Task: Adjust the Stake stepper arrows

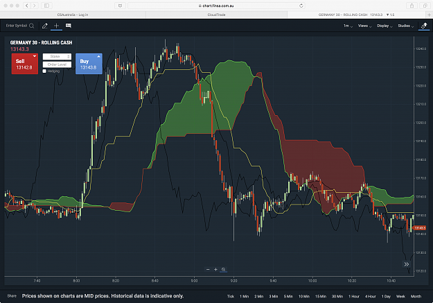Action: (x=68, y=56)
